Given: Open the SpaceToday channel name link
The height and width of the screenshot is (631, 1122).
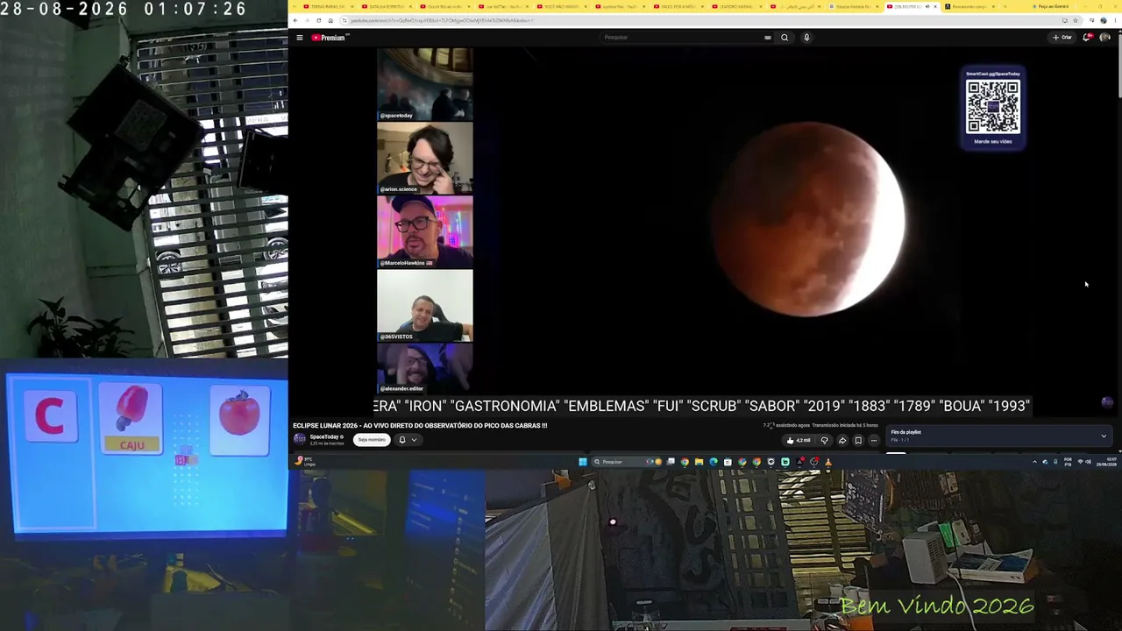Looking at the screenshot, I should (x=324, y=436).
